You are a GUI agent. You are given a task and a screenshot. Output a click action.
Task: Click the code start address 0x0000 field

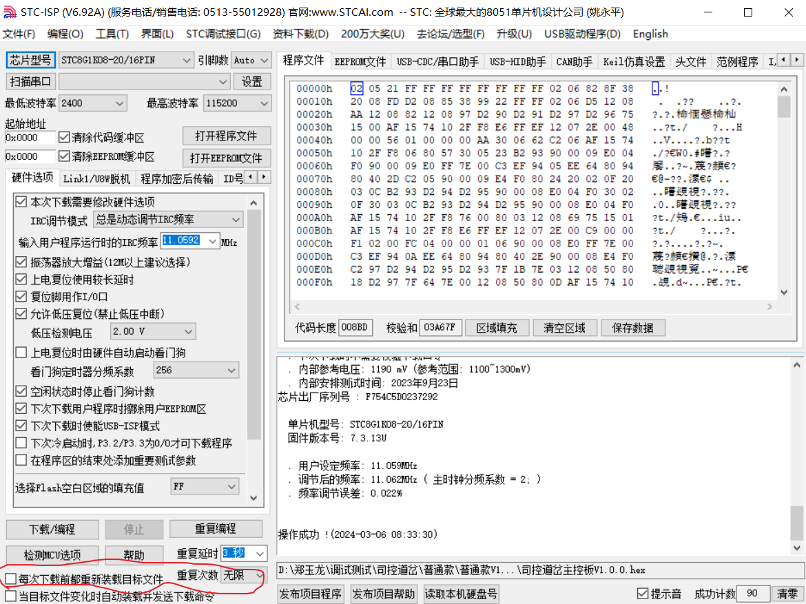(x=30, y=137)
